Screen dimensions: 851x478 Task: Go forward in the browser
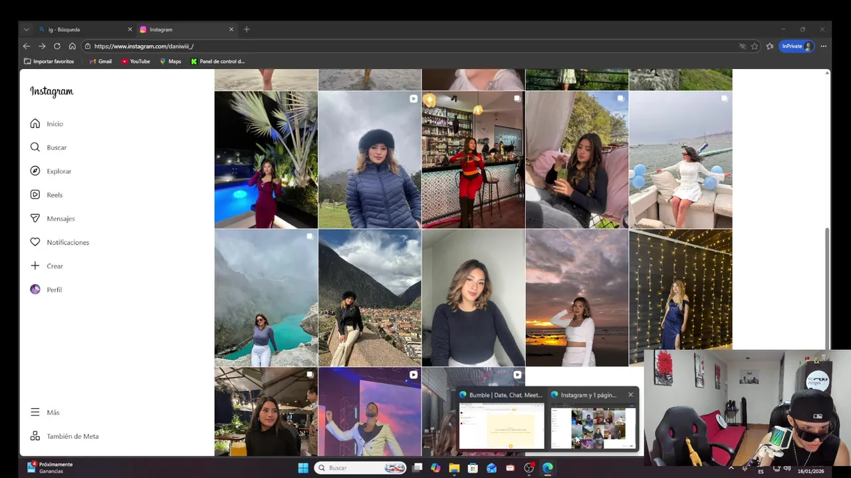click(x=41, y=46)
